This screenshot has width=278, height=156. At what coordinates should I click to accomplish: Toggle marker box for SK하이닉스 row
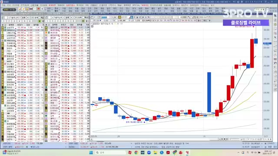point(3,30)
